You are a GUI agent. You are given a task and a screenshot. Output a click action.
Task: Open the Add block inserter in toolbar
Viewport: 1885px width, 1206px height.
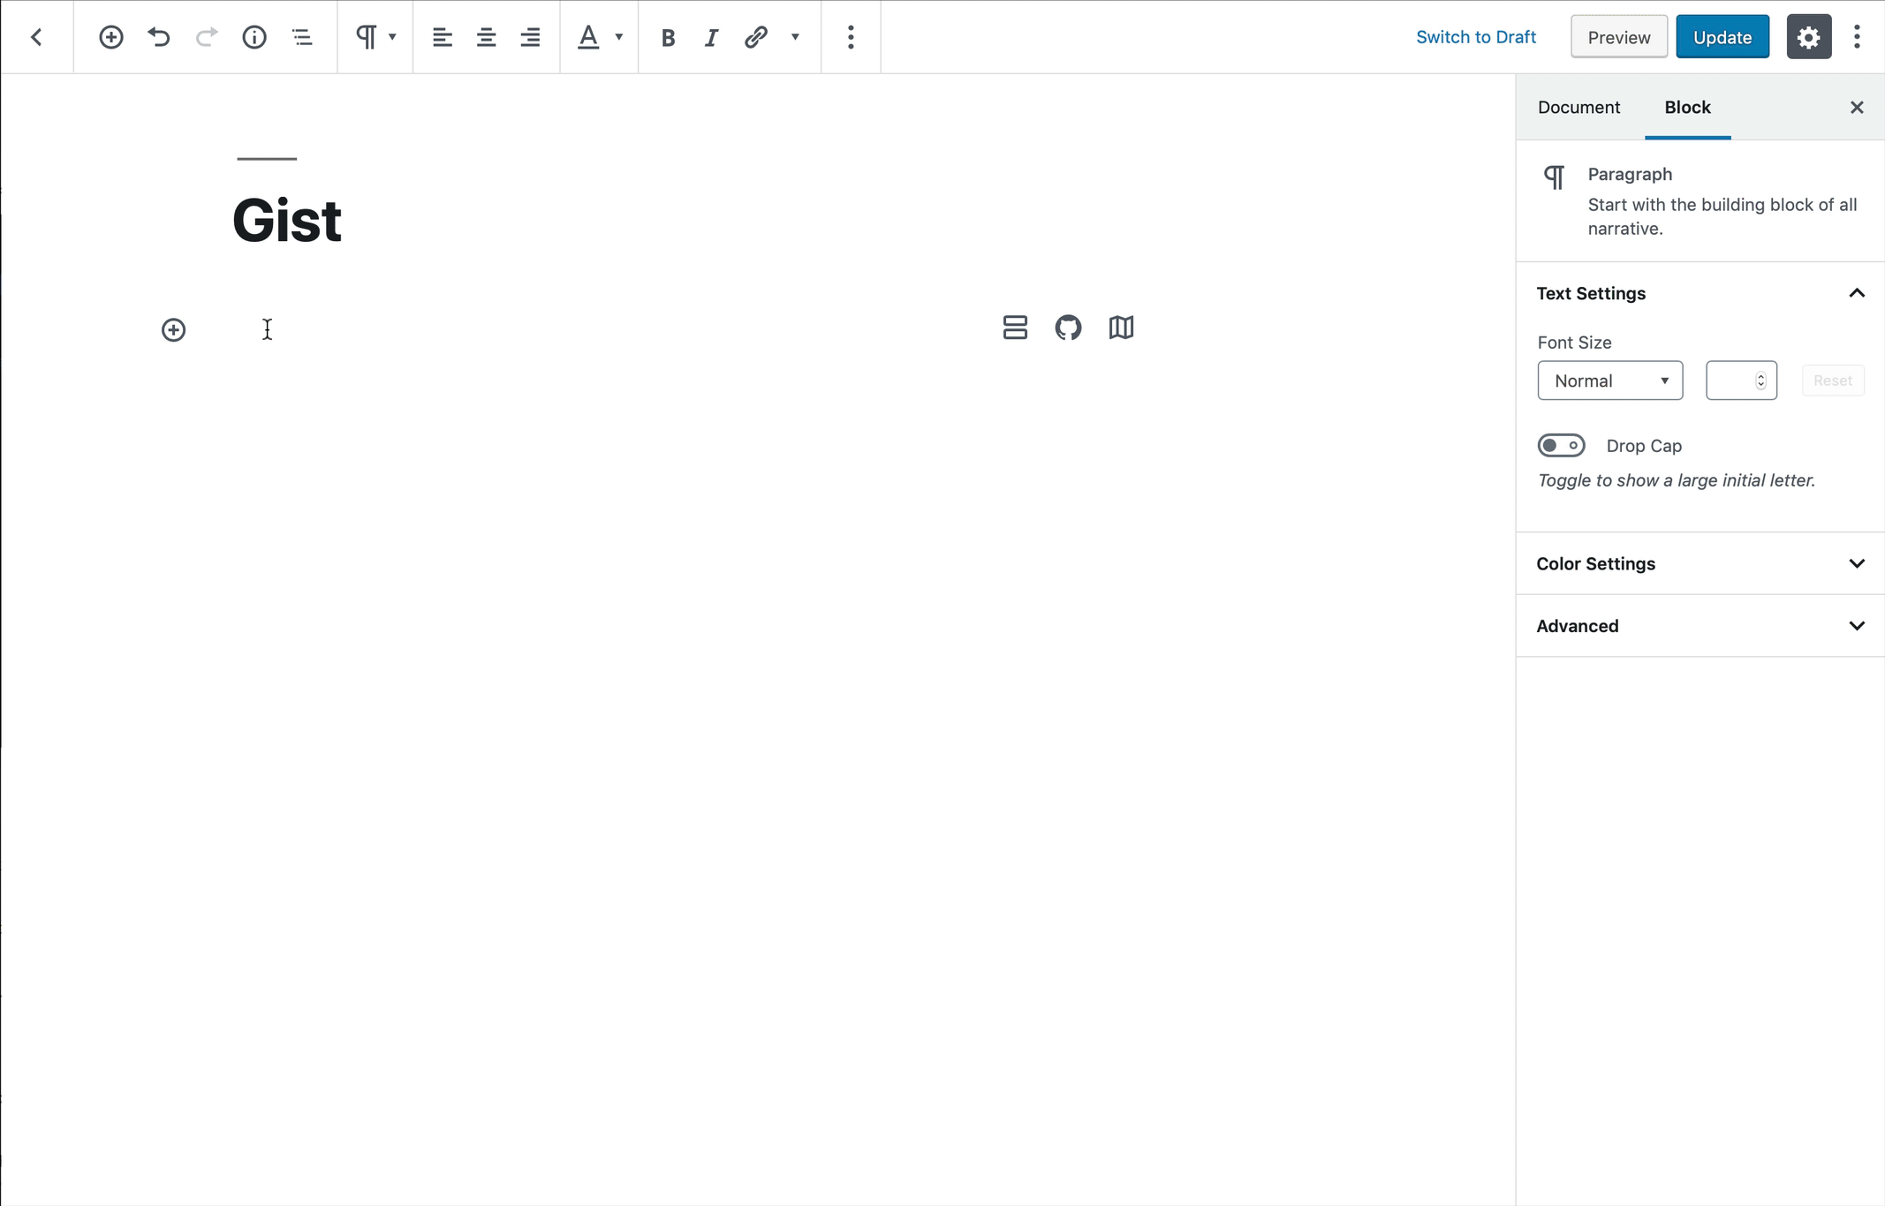point(111,37)
